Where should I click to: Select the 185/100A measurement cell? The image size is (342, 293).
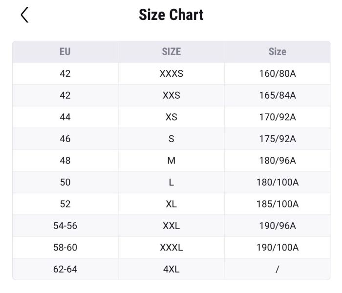(x=277, y=204)
